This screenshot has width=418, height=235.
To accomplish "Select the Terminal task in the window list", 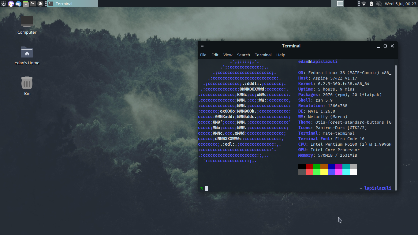I will tap(73, 4).
